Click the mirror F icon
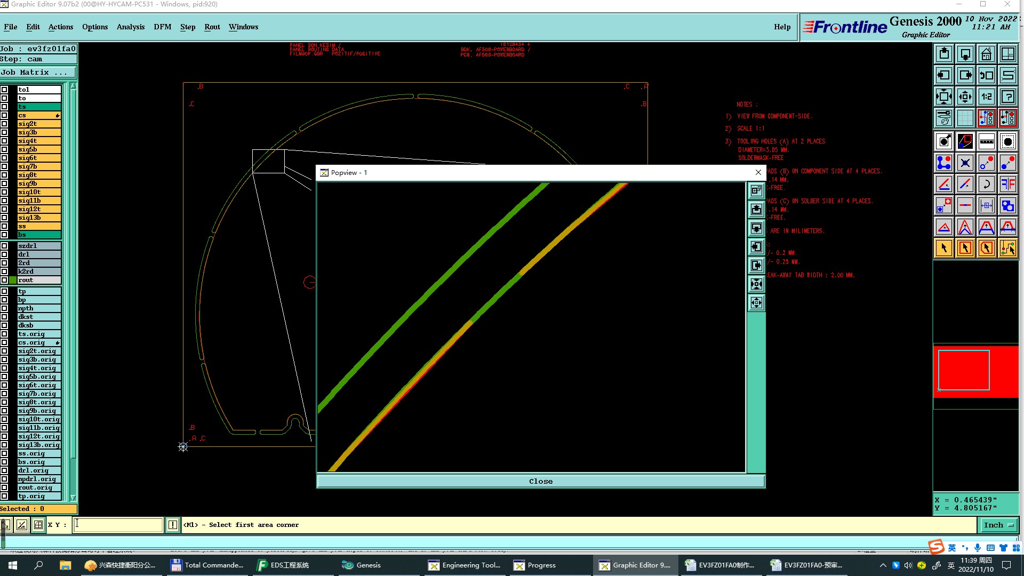1024x576 pixels. click(x=1007, y=184)
